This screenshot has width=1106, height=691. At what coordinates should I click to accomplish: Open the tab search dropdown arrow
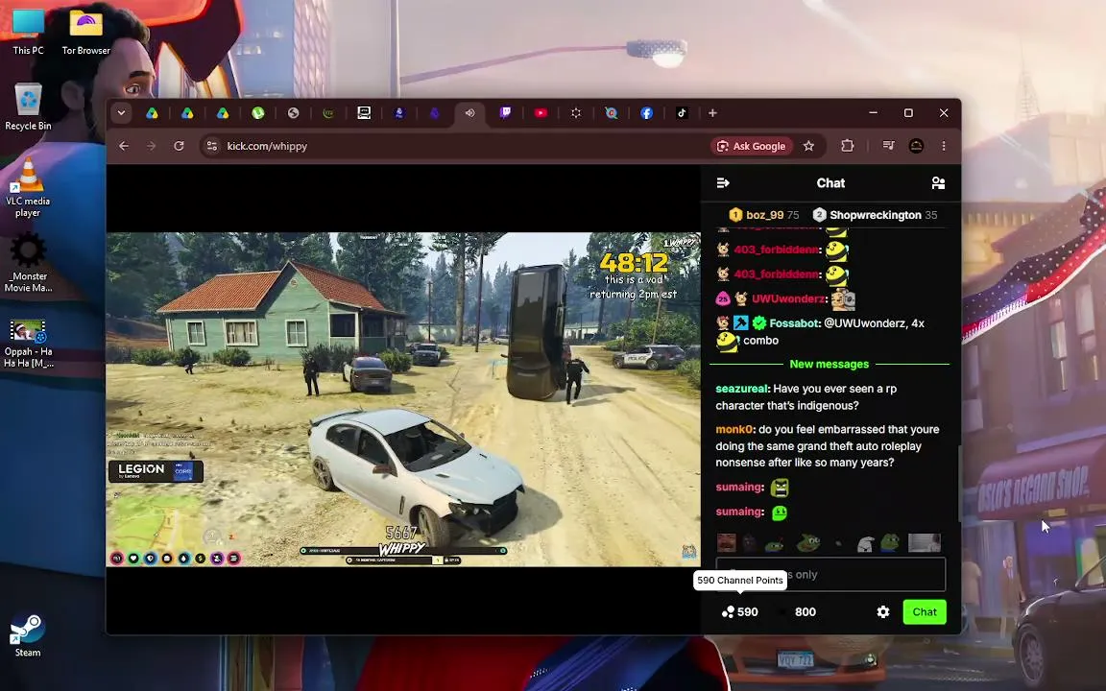pyautogui.click(x=121, y=113)
